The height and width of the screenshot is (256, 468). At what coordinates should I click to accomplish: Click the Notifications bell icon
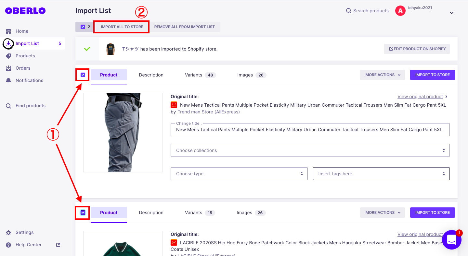[x=9, y=80]
